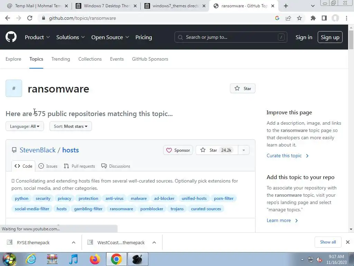
Task: Click Show all downloads
Action: coord(328,242)
